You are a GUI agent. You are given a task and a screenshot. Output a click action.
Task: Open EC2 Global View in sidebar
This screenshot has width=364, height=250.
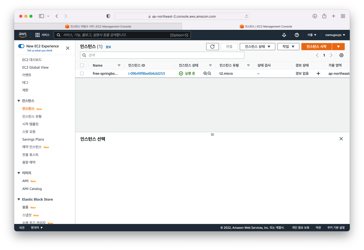(35, 67)
